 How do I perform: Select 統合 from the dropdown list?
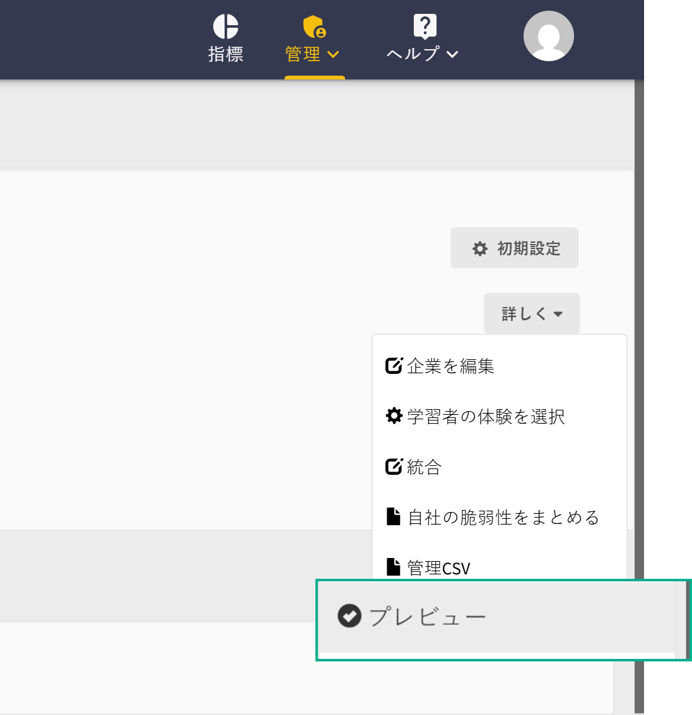[x=500, y=467]
